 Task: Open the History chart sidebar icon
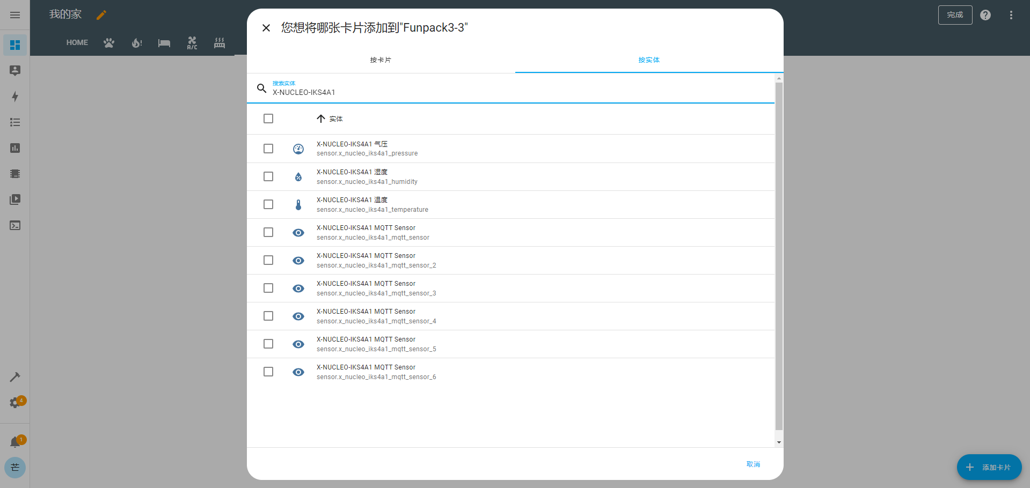[x=15, y=148]
